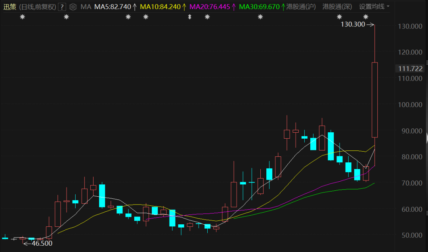Screen dimensions: 428x252
Task: Click the rightmost event marker star icon
Action: [366, 17]
